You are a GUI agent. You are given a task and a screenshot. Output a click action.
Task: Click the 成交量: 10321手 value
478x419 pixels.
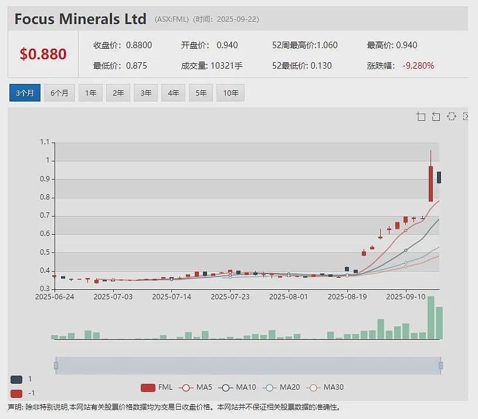pos(212,66)
